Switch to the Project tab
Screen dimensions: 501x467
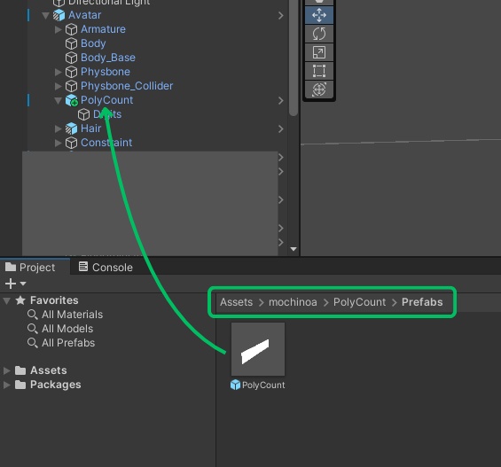[x=31, y=268]
